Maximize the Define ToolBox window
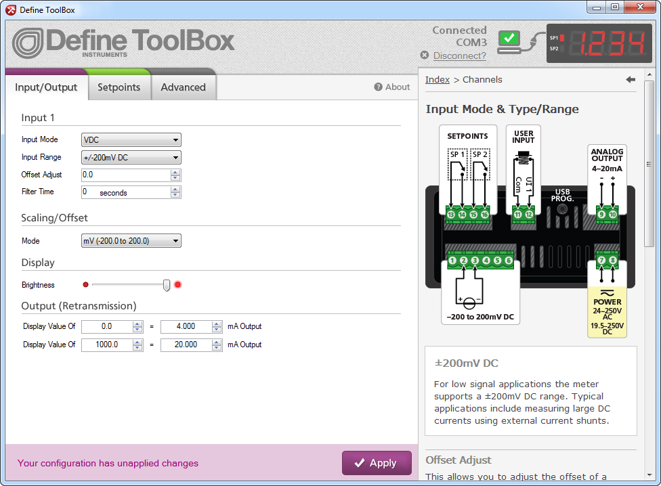The image size is (661, 486). click(x=615, y=7)
